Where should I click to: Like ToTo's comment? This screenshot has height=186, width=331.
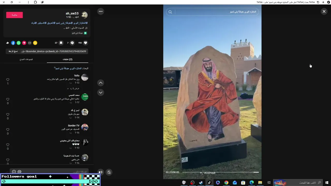pyautogui.click(x=8, y=80)
